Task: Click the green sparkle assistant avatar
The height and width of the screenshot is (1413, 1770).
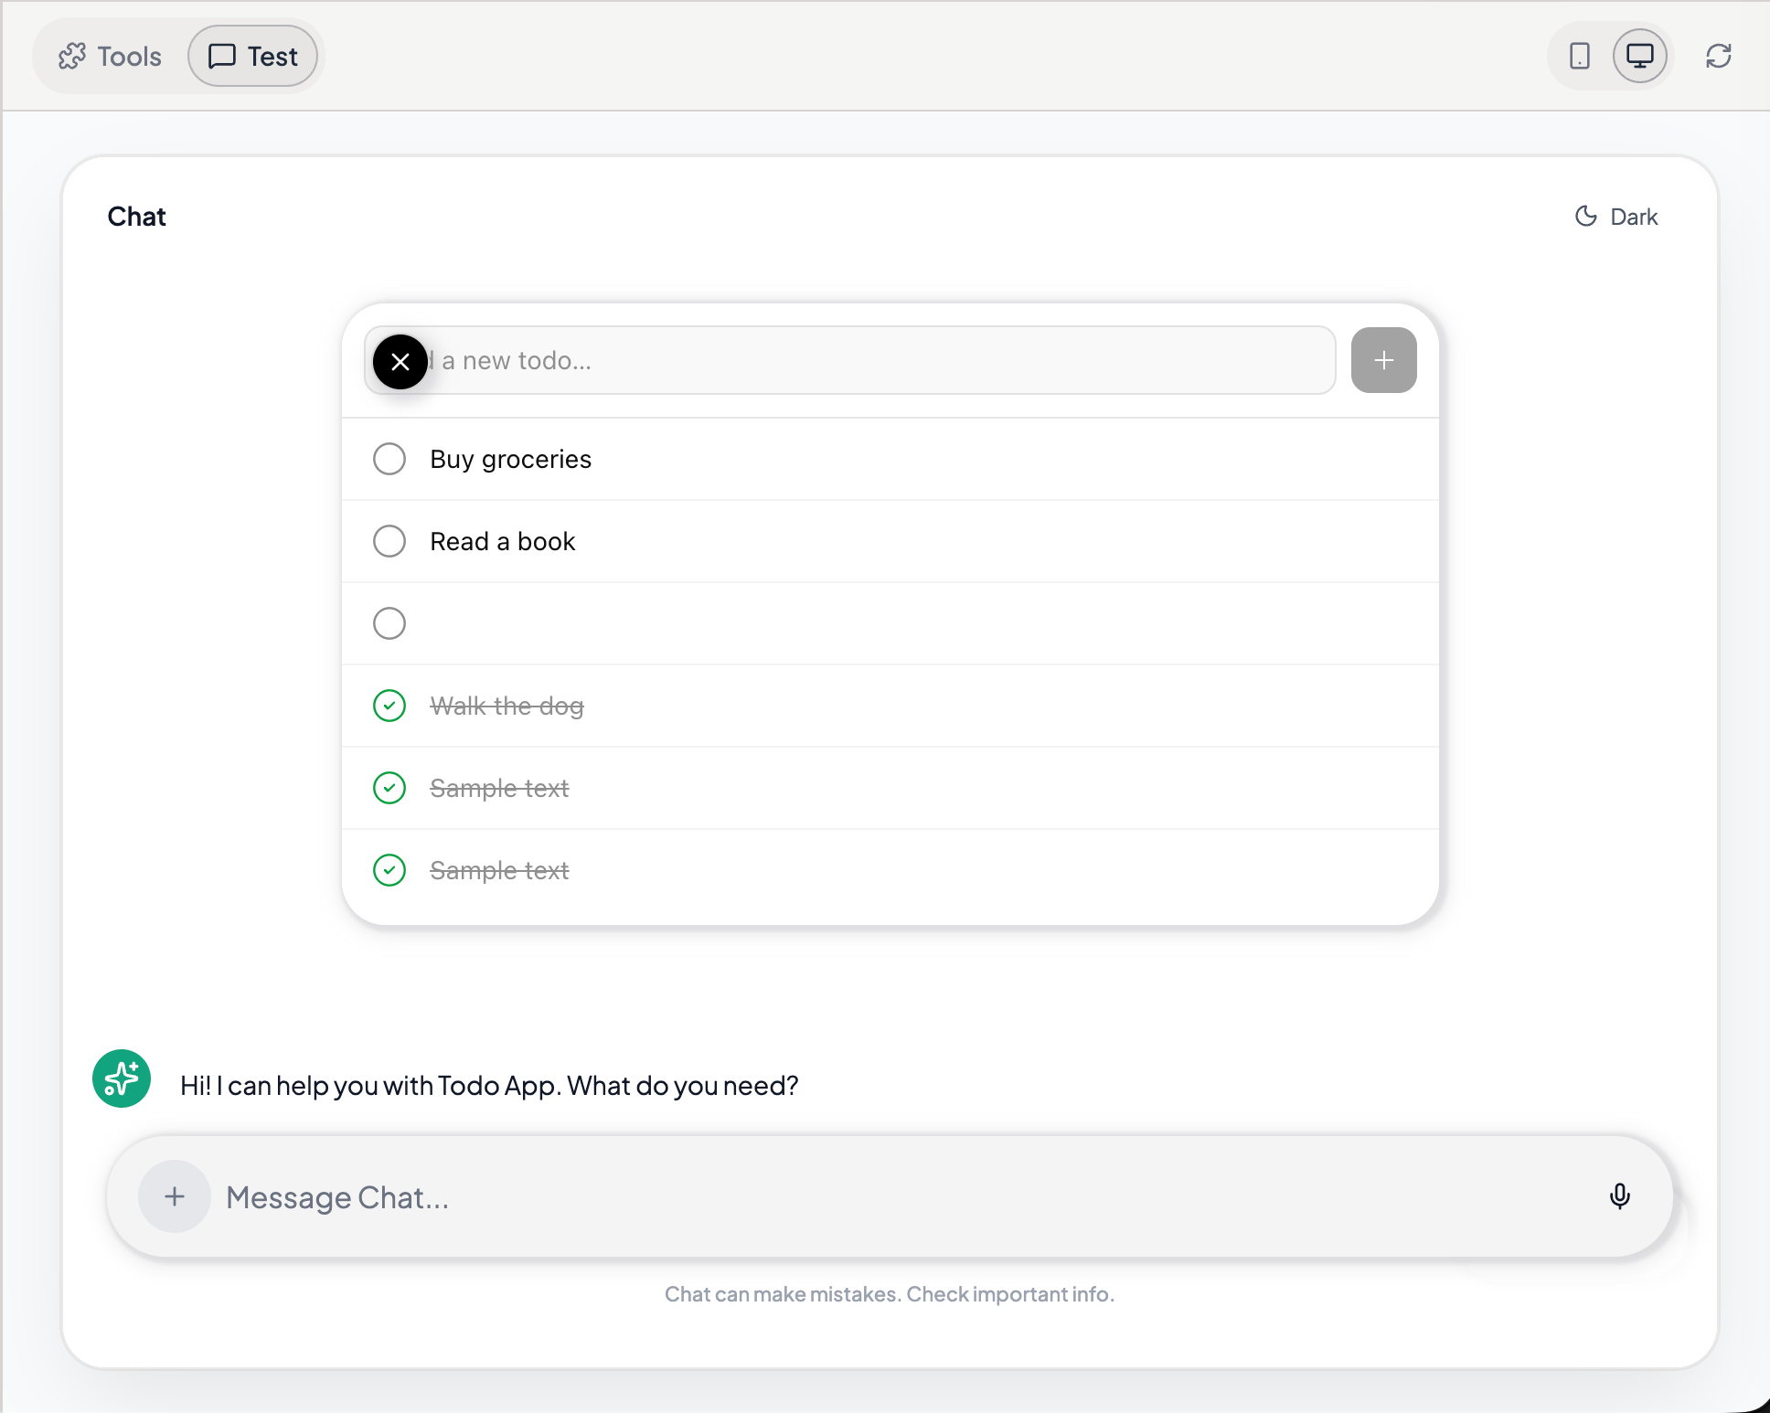Action: tap(122, 1078)
